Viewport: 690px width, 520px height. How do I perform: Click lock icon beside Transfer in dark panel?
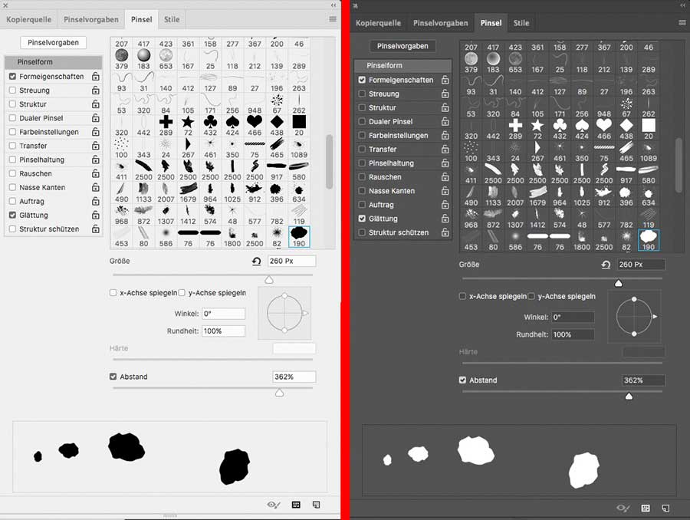445,150
